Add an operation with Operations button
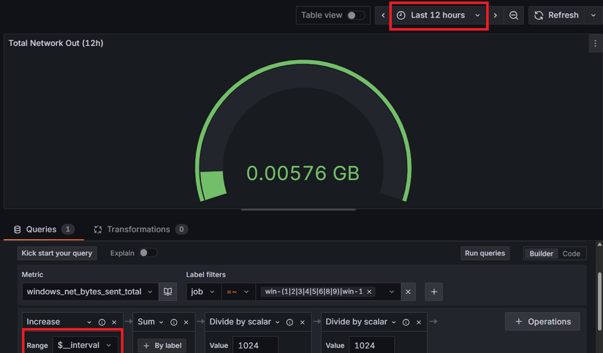The width and height of the screenshot is (603, 353). pos(542,322)
